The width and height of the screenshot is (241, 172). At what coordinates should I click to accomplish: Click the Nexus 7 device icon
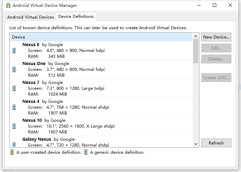[14, 88]
